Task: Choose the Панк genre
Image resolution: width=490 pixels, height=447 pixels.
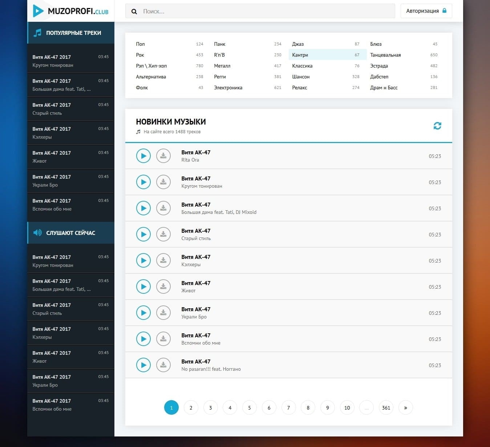Action: coord(248,44)
